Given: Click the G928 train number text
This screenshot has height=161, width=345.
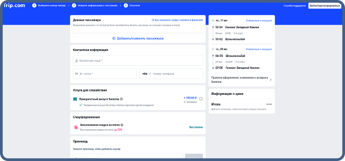Looking at the screenshot, I should (x=227, y=33).
